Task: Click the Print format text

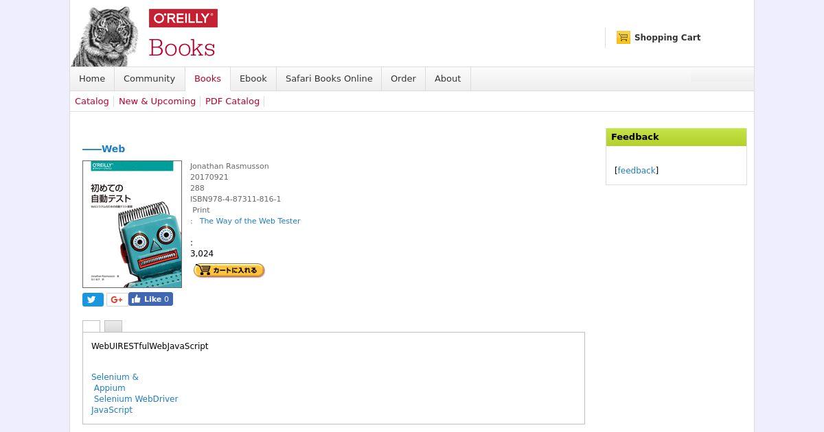Action: pyautogui.click(x=201, y=210)
